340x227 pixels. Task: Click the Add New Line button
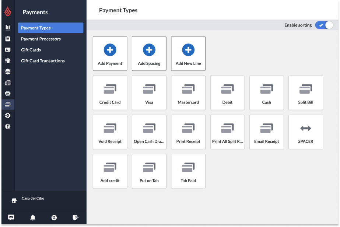tap(188, 53)
